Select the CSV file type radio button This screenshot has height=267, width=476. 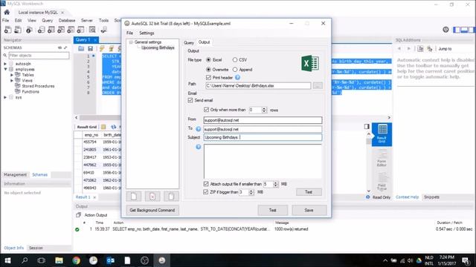click(x=235, y=60)
